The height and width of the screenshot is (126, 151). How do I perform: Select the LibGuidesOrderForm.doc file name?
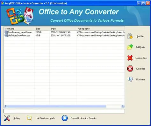coord(19,35)
